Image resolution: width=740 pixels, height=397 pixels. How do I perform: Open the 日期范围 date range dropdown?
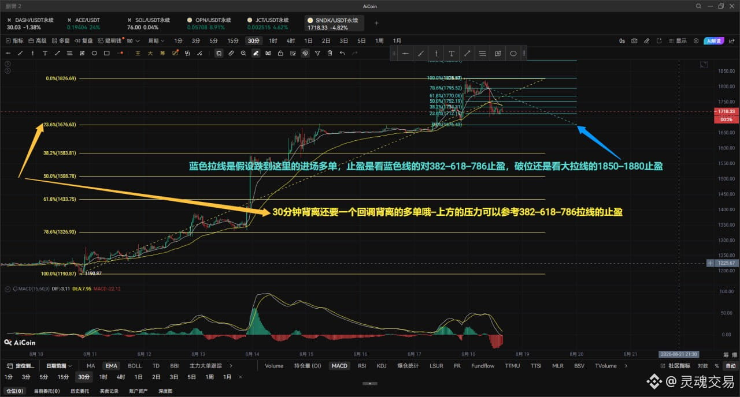tap(59, 366)
